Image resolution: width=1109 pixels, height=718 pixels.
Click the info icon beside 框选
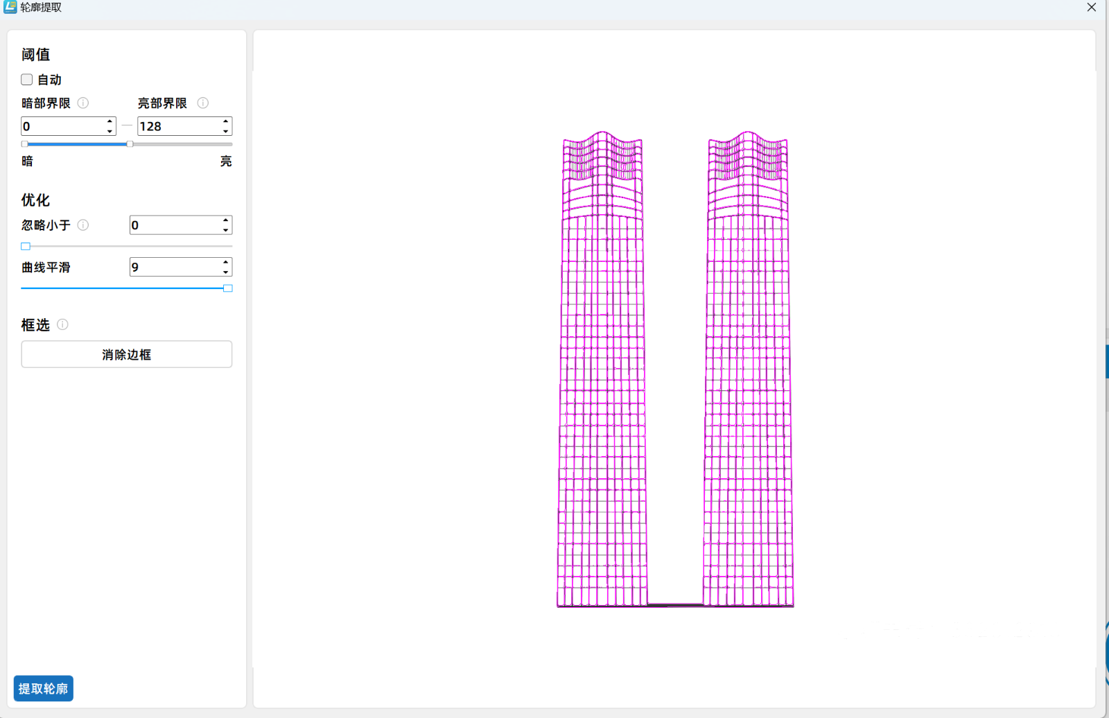click(62, 324)
